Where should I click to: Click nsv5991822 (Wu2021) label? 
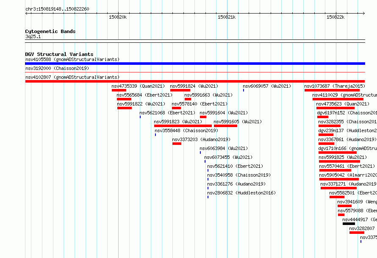[x=141, y=104]
